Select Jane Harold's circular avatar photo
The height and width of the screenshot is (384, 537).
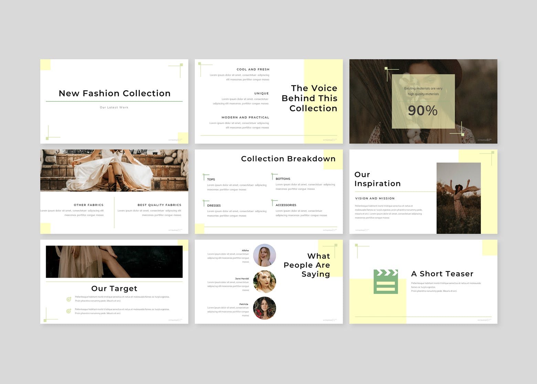pos(264,281)
